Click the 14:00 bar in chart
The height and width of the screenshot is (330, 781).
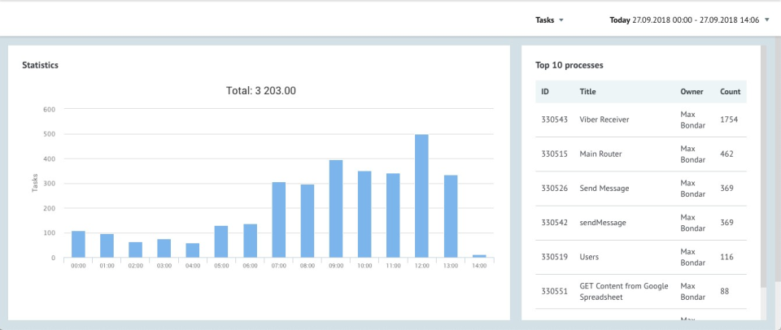(x=478, y=256)
